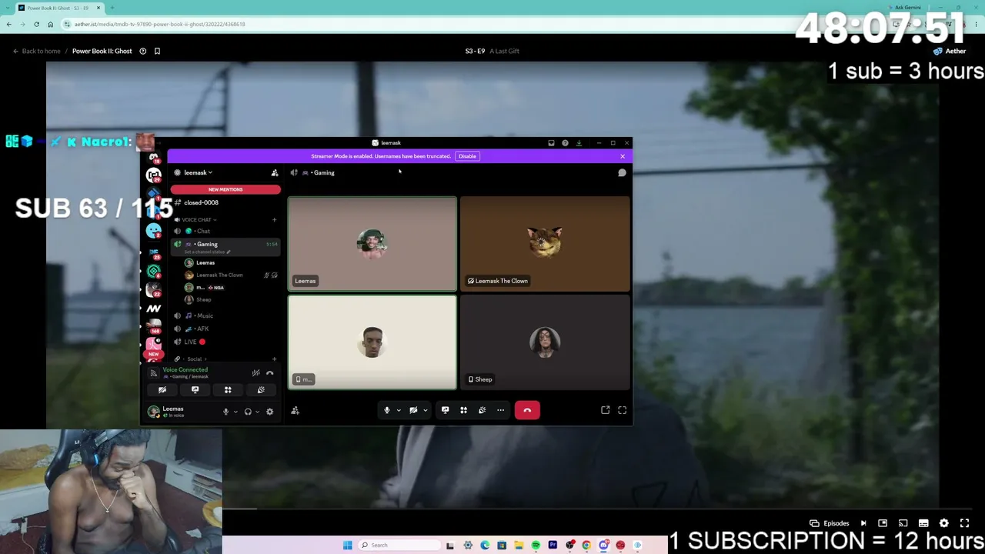985x554 pixels.
Task: Share your screen from the call bar
Action: tap(445, 410)
